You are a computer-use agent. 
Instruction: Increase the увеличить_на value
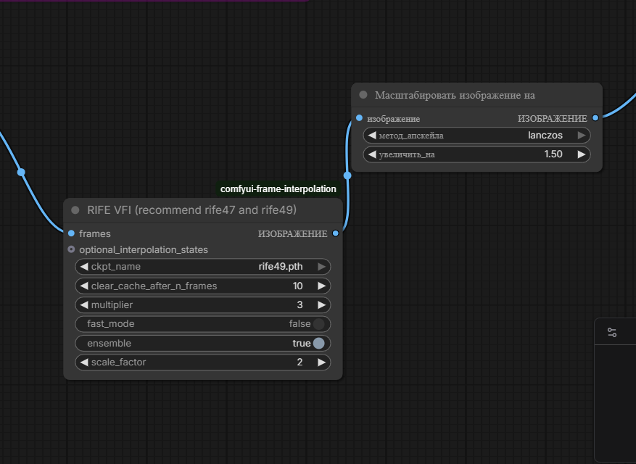click(582, 154)
